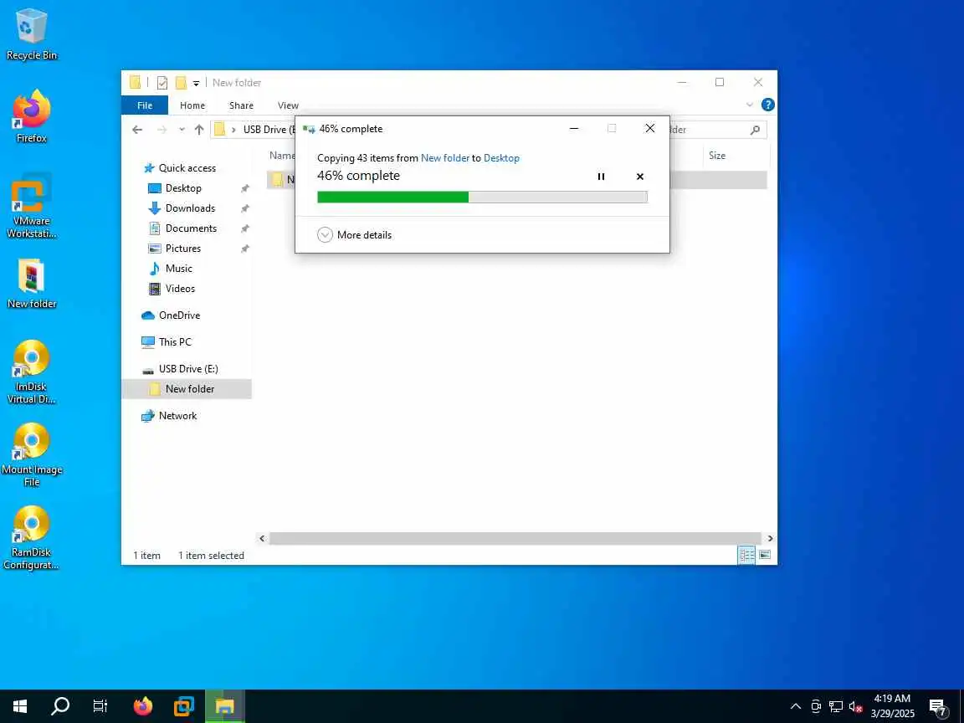Click File Explorer taskbar button

pos(225,706)
